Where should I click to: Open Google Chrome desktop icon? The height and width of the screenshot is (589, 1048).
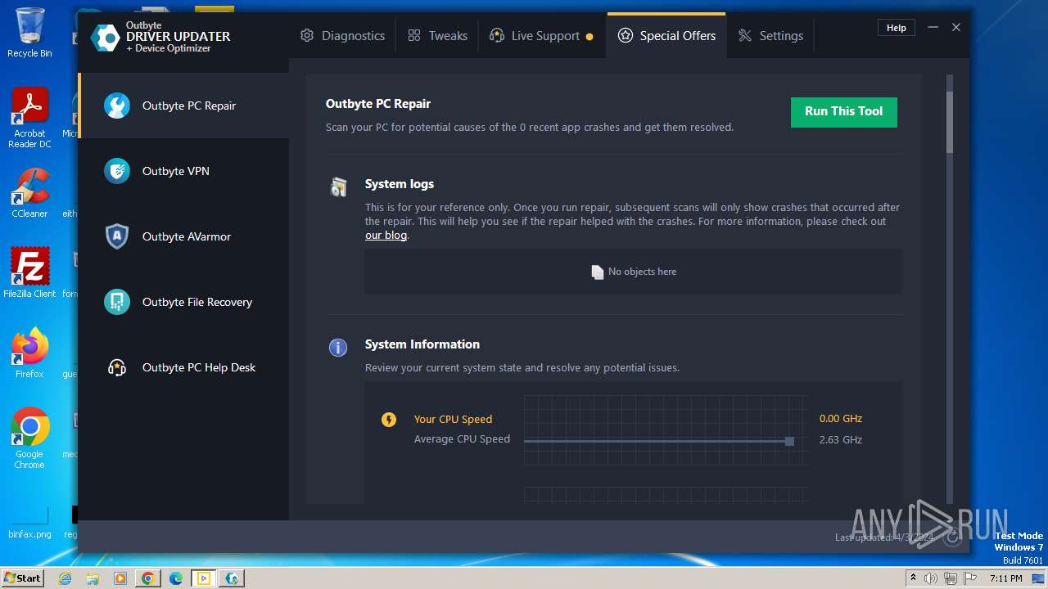pyautogui.click(x=29, y=438)
